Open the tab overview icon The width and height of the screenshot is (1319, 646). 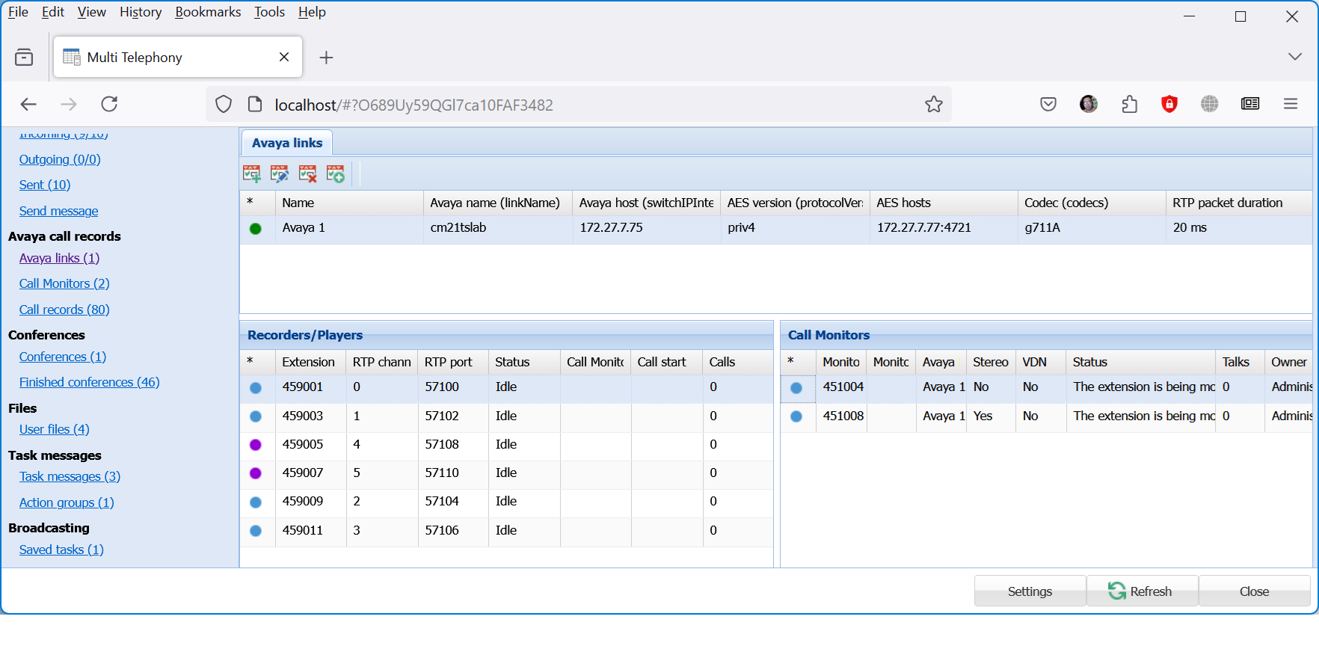click(x=24, y=58)
